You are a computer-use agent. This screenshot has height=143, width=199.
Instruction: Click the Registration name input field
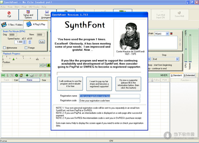click(109, 96)
